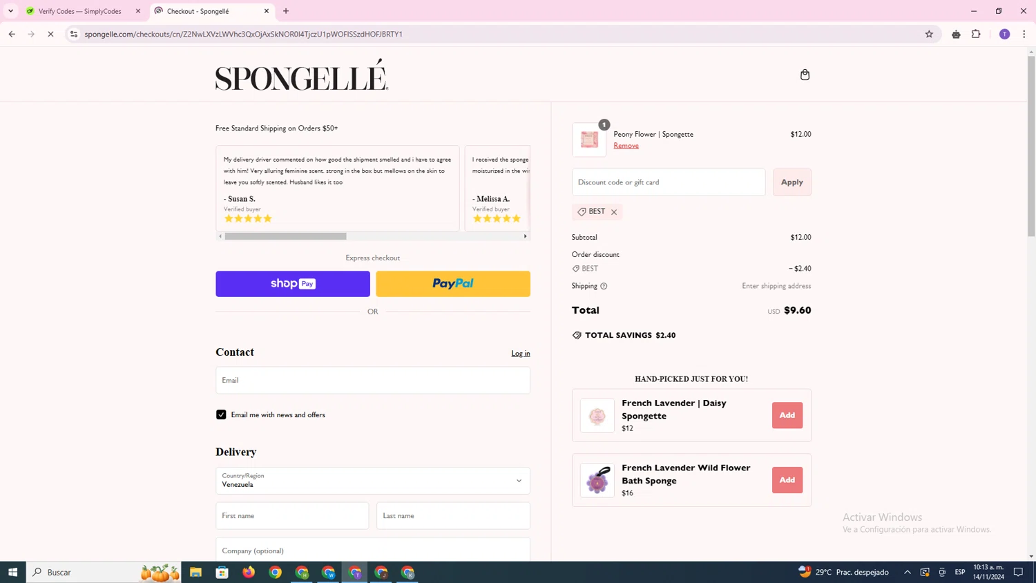This screenshot has height=583, width=1036.
Task: Go back to the previous page
Action: pyautogui.click(x=12, y=34)
